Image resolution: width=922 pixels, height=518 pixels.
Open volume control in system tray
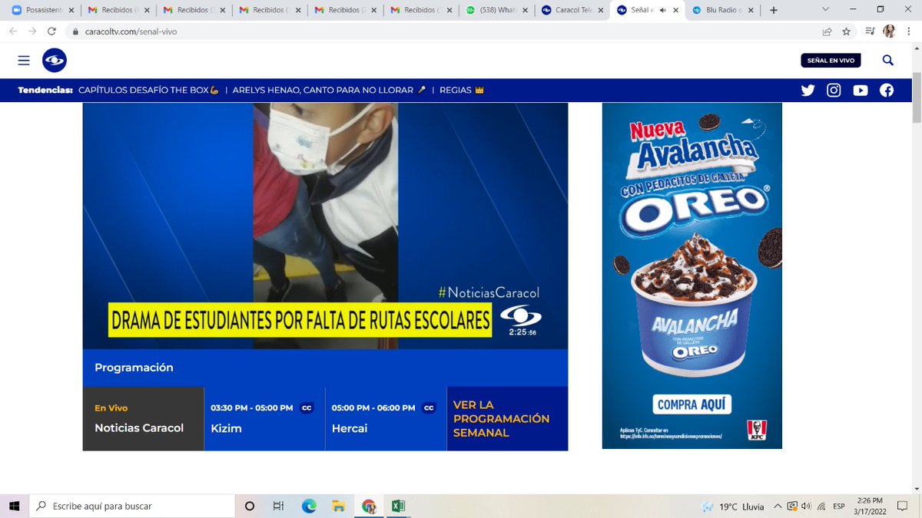806,506
